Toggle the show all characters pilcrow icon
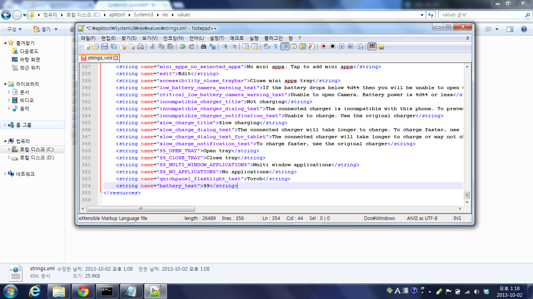The width and height of the screenshot is (533, 299). [276, 46]
